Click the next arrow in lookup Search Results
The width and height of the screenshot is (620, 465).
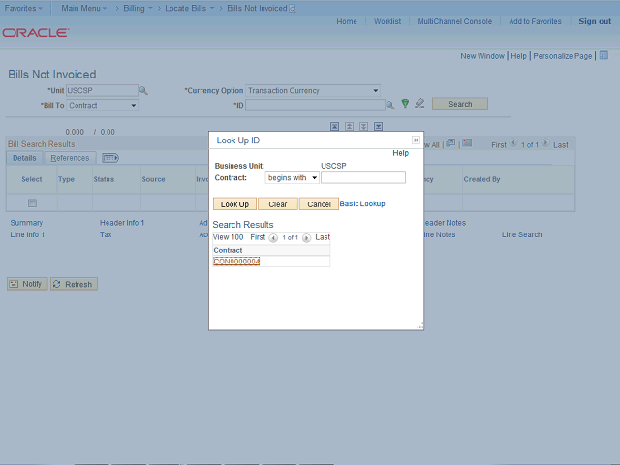[x=306, y=238]
